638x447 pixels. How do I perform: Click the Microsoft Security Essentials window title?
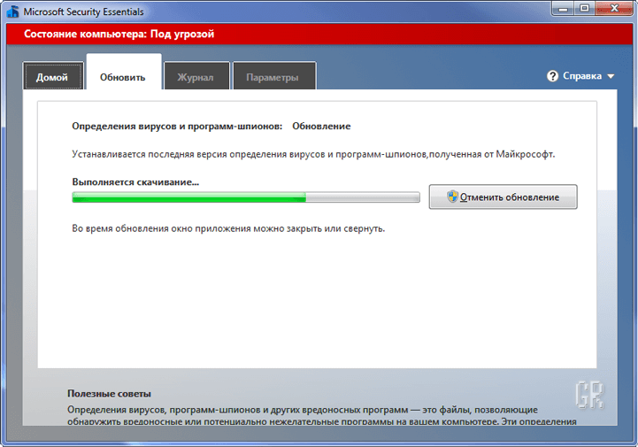[x=83, y=12]
